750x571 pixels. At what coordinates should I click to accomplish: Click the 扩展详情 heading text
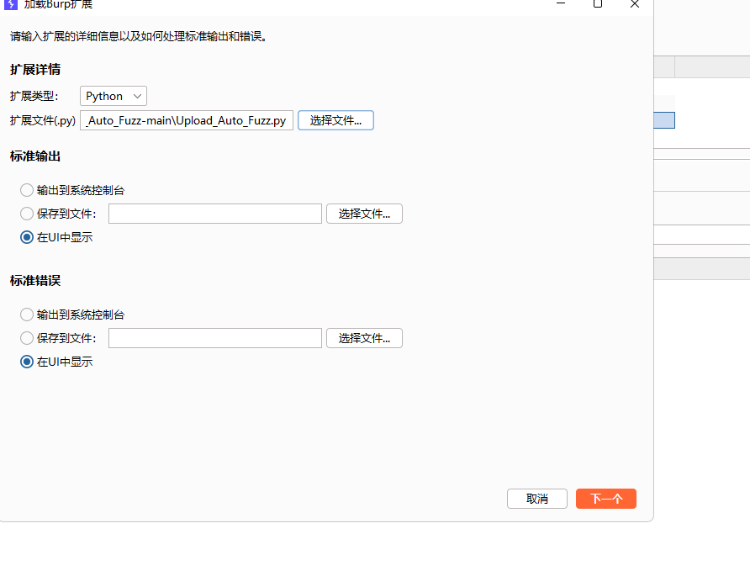pos(35,70)
